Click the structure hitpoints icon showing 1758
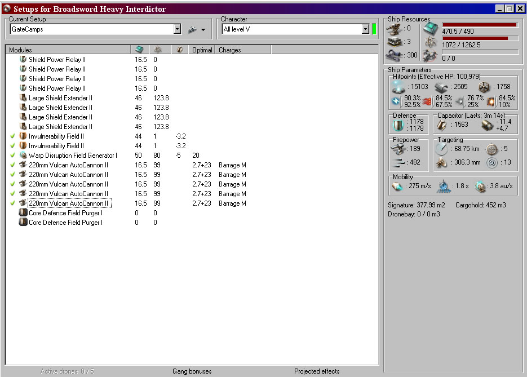This screenshot has height=377, width=527. [x=484, y=87]
